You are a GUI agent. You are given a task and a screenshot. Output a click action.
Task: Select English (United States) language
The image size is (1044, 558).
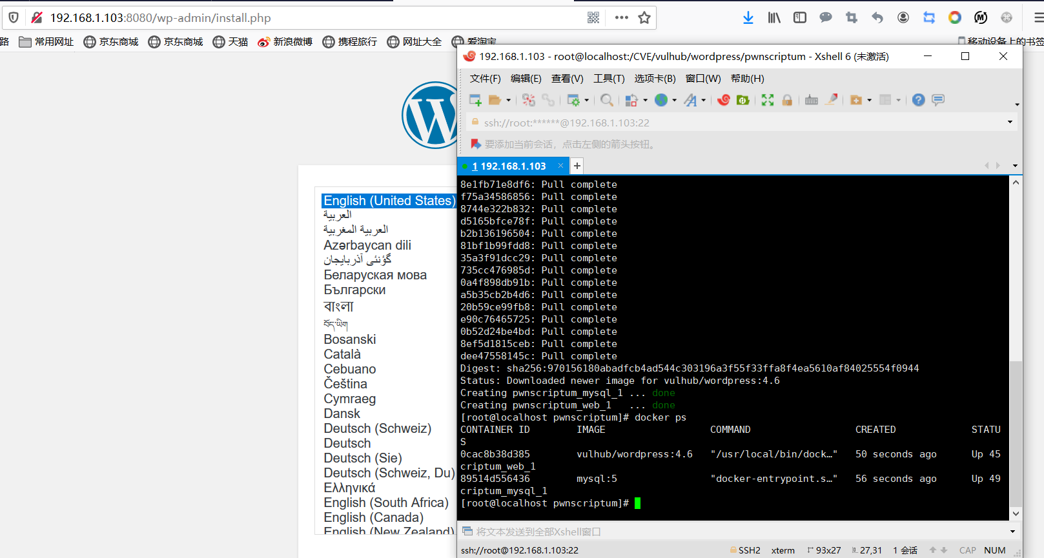pyautogui.click(x=389, y=201)
